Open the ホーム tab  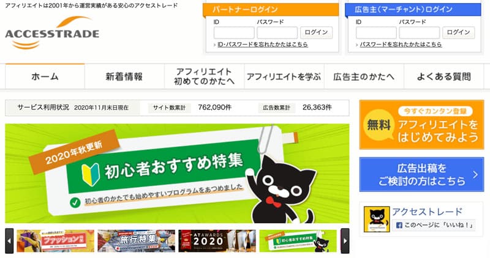[x=45, y=76]
